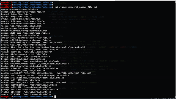Click the postfix:x:106:115 passwd line

(x=29, y=68)
